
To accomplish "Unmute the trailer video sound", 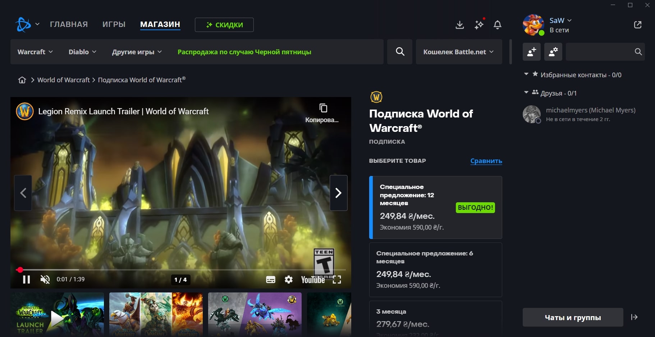I will tap(45, 280).
